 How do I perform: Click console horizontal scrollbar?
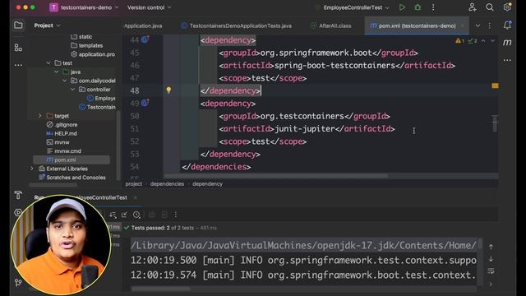coord(161,289)
